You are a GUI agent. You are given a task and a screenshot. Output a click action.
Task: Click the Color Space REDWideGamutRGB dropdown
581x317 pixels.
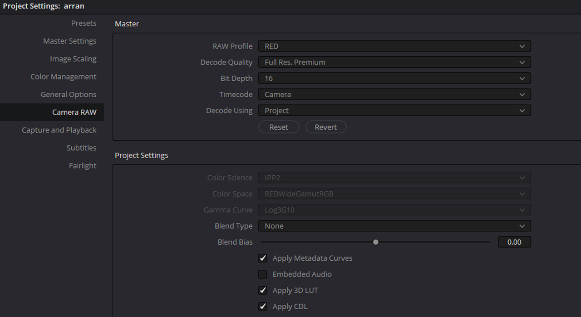394,193
